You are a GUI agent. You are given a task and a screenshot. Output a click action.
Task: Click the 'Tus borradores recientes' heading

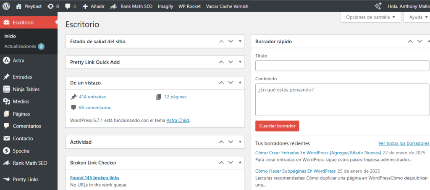point(283,143)
